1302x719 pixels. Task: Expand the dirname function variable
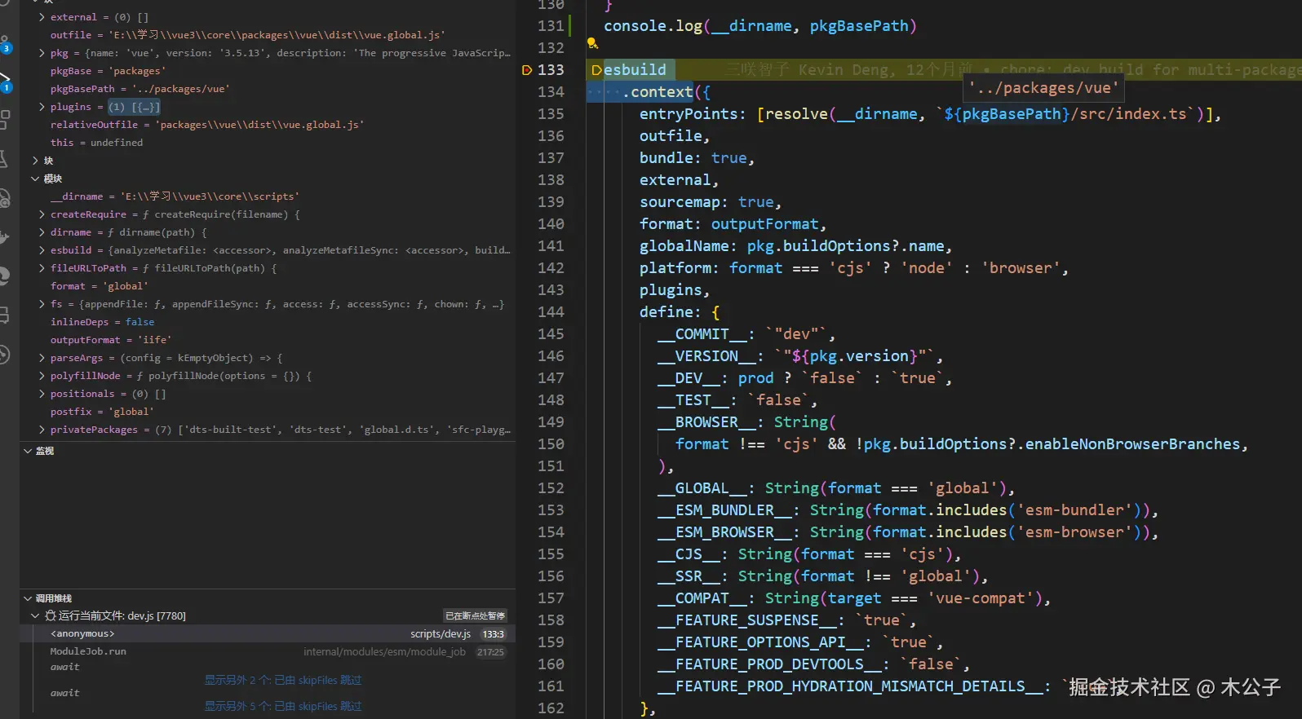(x=42, y=232)
